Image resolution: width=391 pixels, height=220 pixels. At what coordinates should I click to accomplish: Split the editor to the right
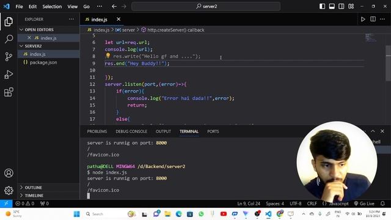(373, 19)
